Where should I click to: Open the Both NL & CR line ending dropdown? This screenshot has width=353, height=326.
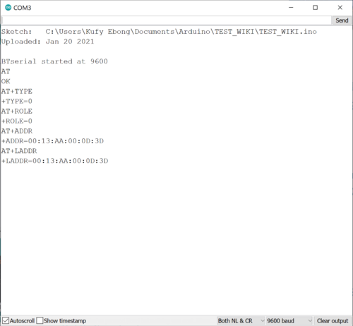coord(241,320)
